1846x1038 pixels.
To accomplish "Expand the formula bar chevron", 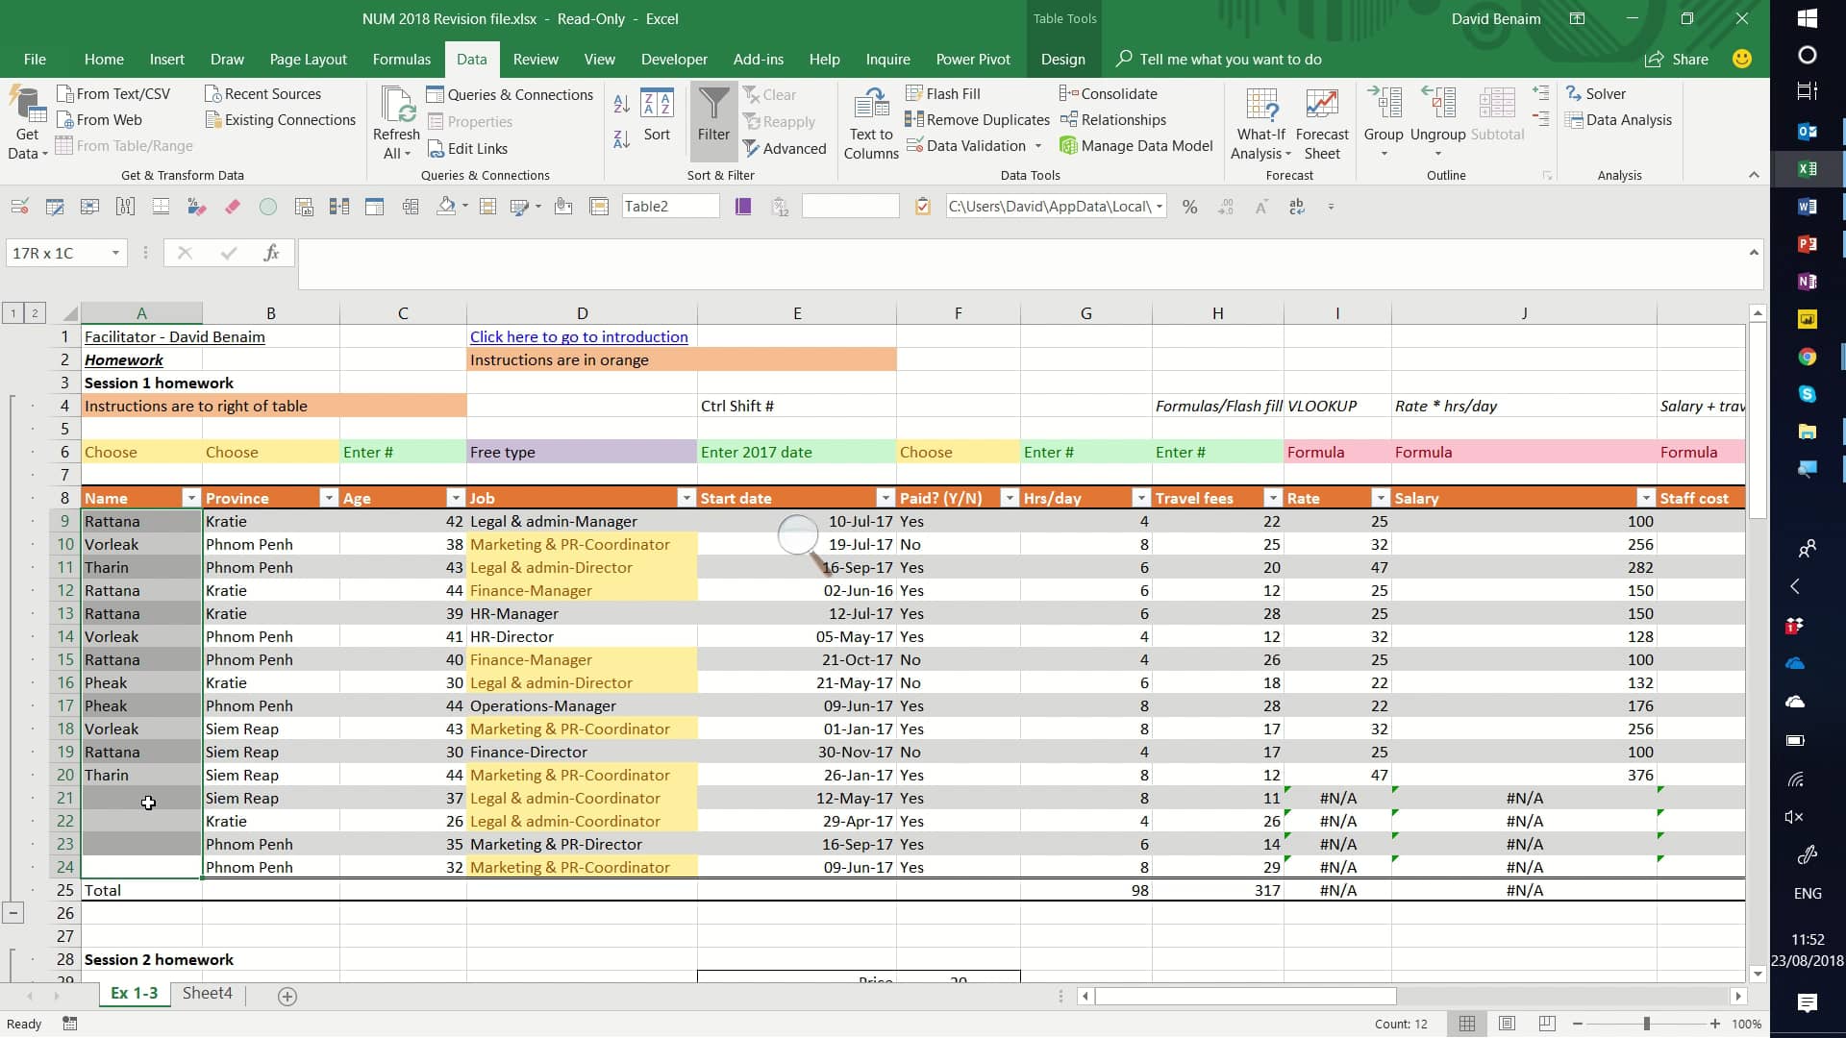I will [1754, 253].
